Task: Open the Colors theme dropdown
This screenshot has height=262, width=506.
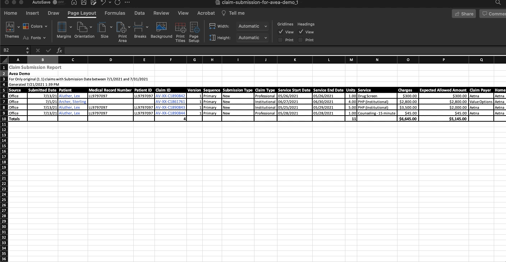Action: point(35,26)
